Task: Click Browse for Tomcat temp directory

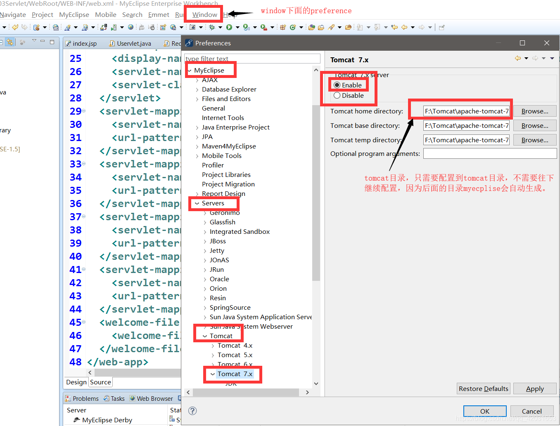Action: coord(535,140)
